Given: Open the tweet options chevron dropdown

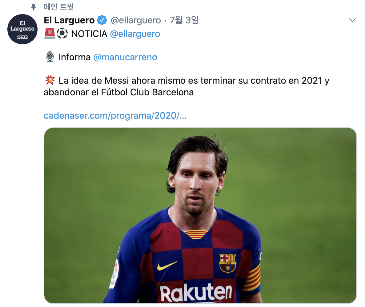Looking at the screenshot, I should coord(352,20).
